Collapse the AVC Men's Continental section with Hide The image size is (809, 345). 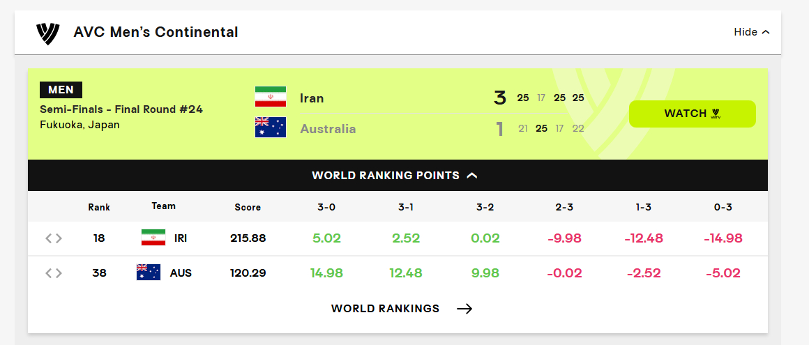pos(752,32)
